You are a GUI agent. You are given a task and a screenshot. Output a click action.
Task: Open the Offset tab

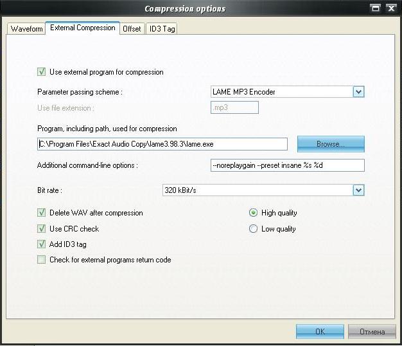(x=132, y=29)
